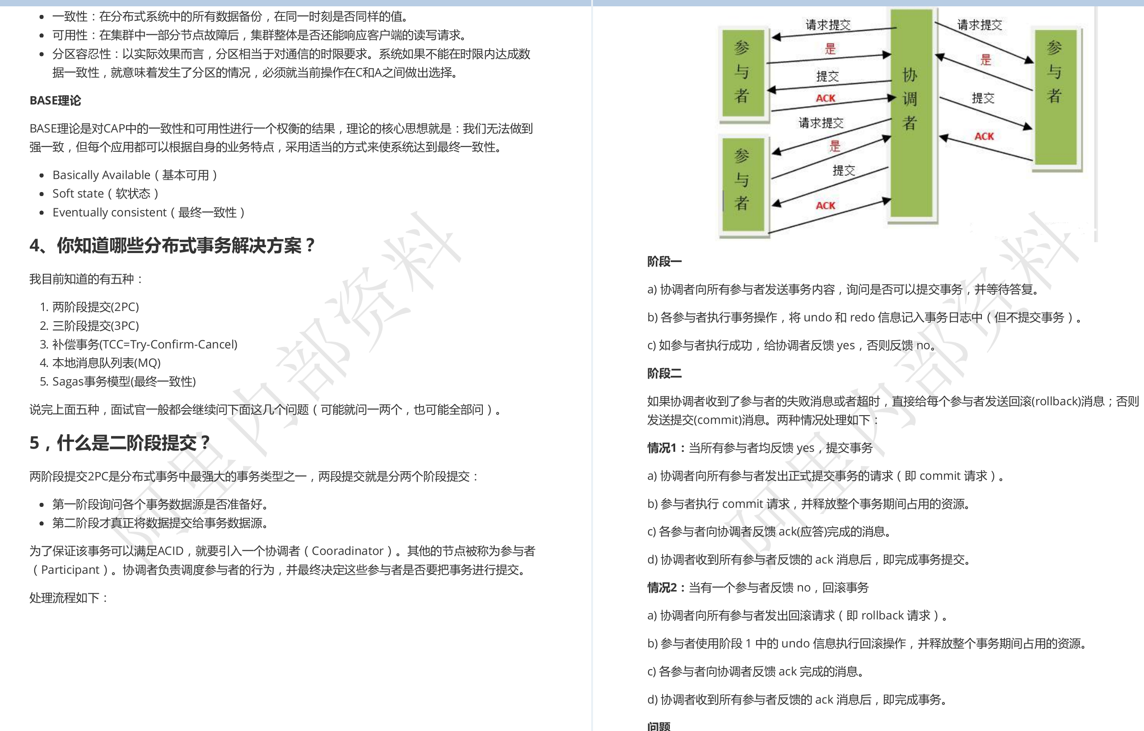Click the heading '5，什么是二阶段提交？'
Screen dimensions: 1144x731
coord(119,443)
